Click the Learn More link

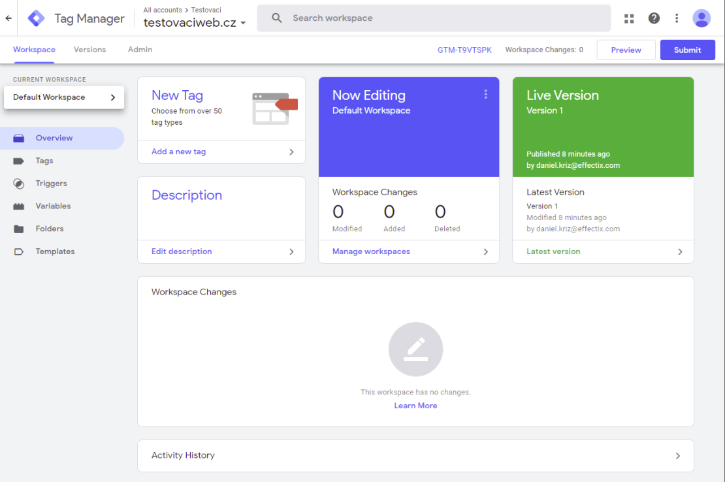click(415, 406)
